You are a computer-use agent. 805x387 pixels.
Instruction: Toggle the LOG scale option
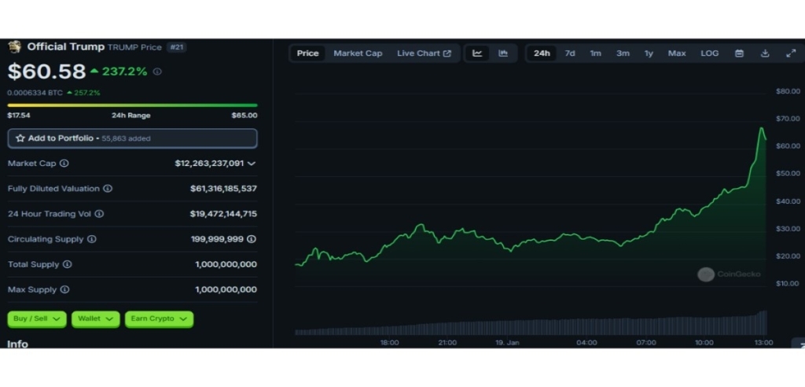click(x=710, y=53)
